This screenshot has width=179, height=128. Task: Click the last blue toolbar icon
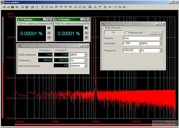click(124, 7)
